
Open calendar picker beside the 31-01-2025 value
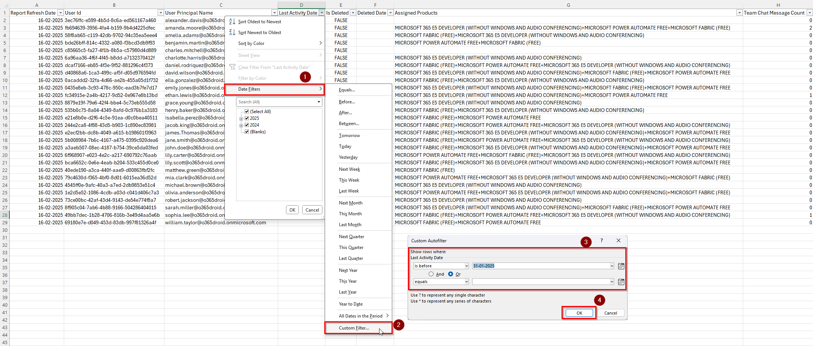[621, 266]
